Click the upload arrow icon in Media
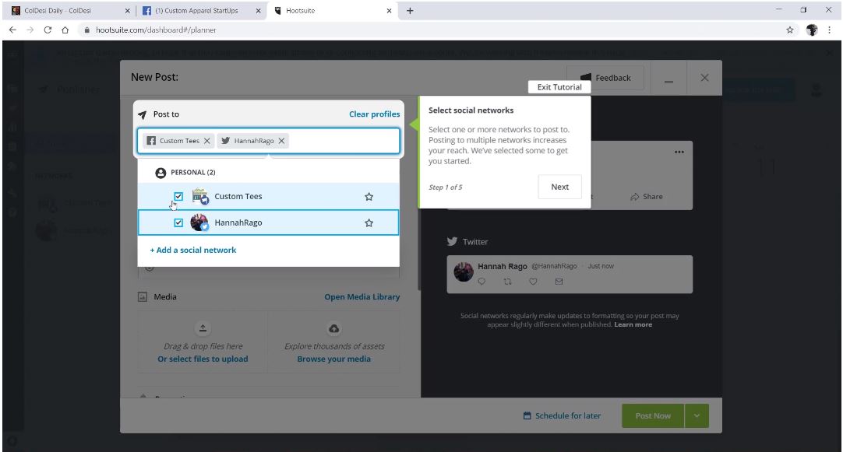The width and height of the screenshot is (843, 452). 203,328
